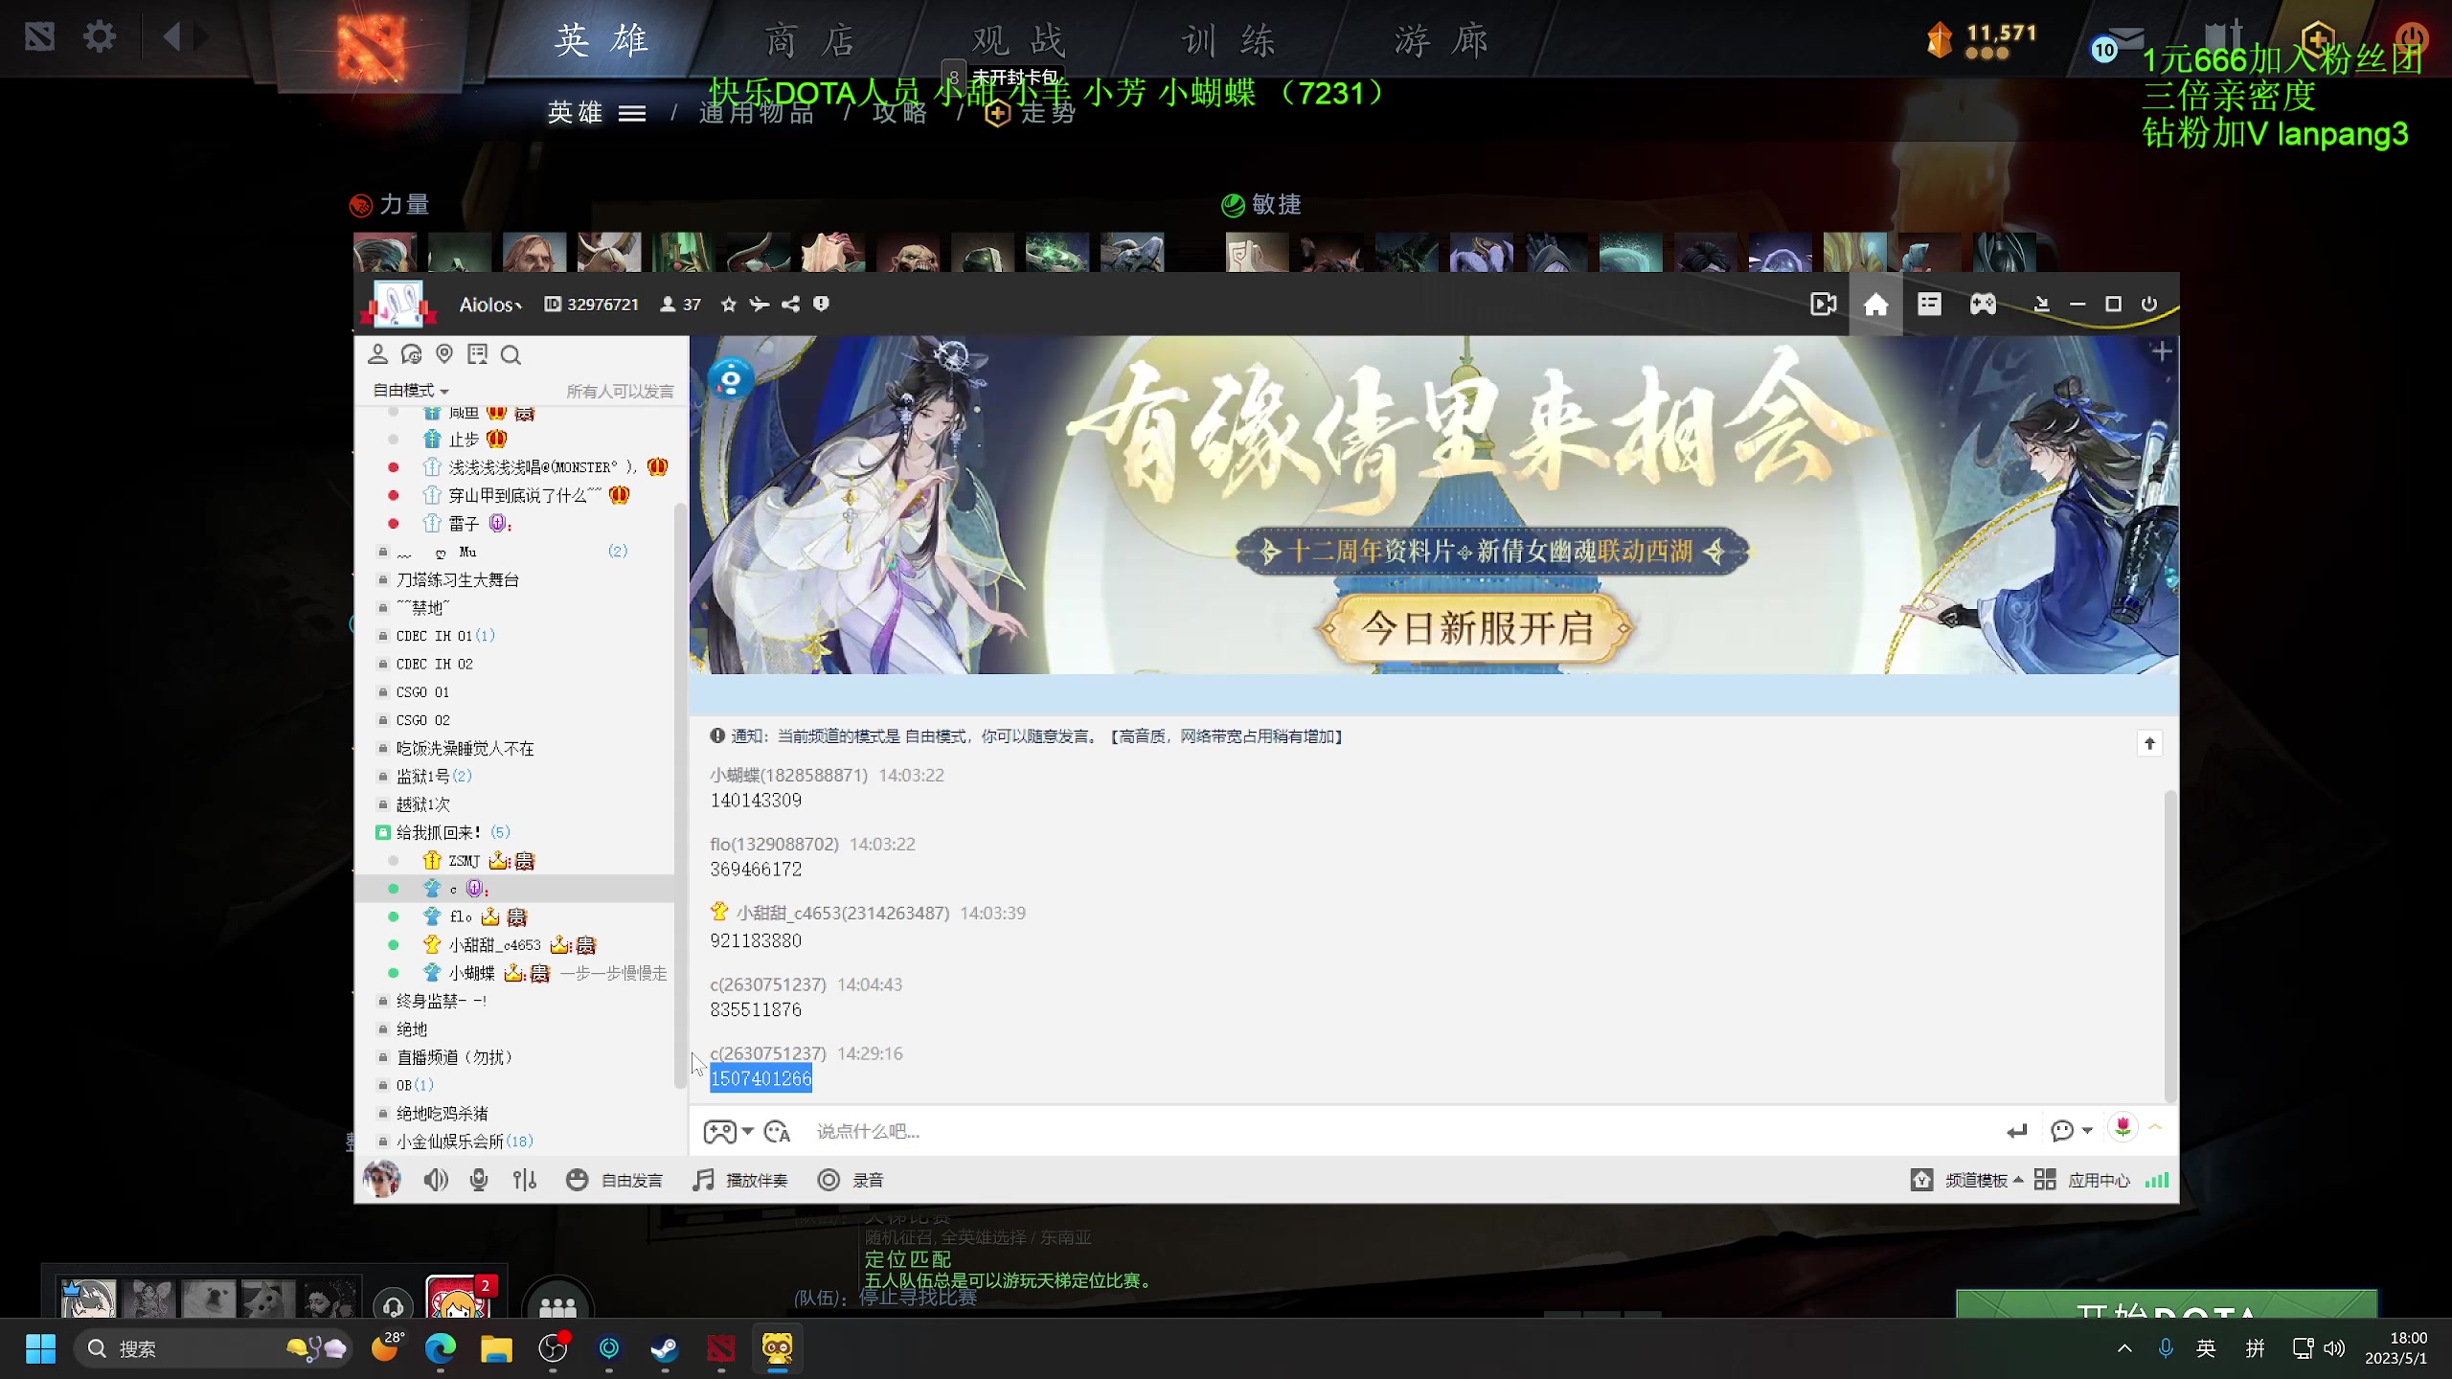Select highlighted message 1507401266
The height and width of the screenshot is (1379, 2452).
click(761, 1078)
